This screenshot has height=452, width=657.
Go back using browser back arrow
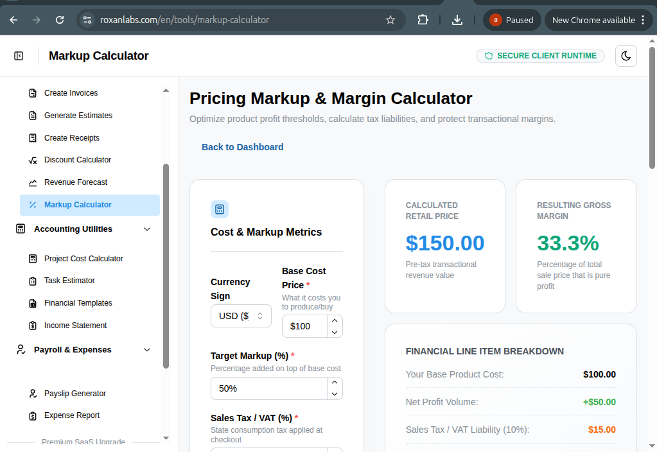13,20
